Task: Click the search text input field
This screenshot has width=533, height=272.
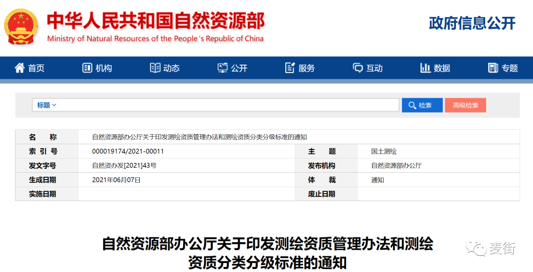Action: pos(228,105)
